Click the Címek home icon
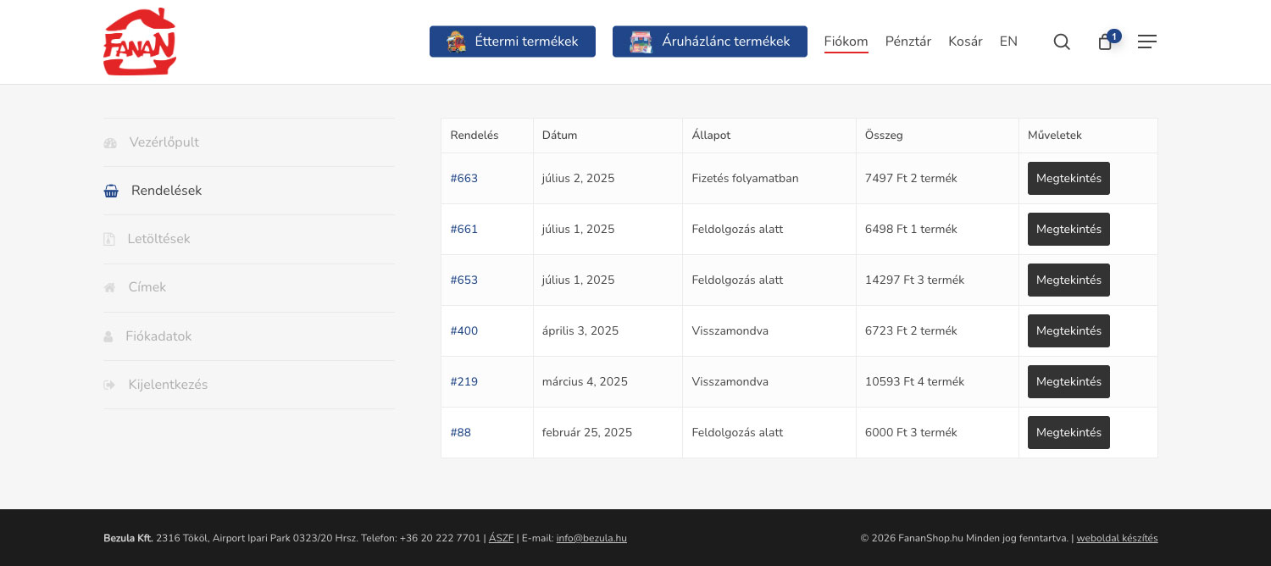 click(109, 287)
